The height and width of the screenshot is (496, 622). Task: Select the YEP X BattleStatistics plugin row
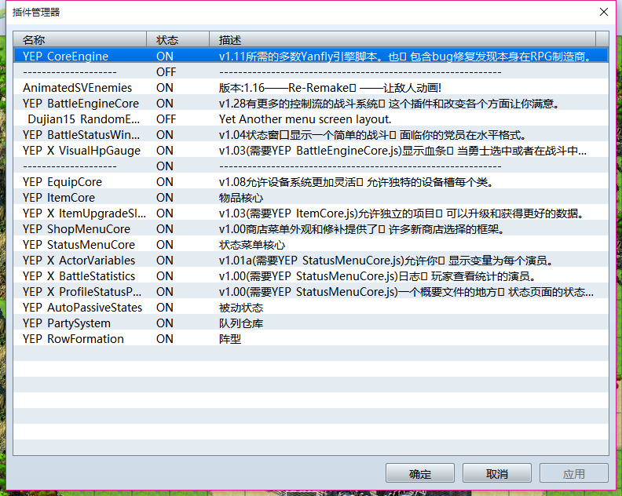pyautogui.click(x=311, y=276)
